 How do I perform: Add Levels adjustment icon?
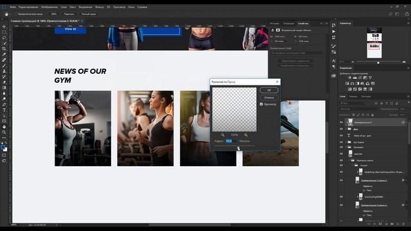(354, 78)
